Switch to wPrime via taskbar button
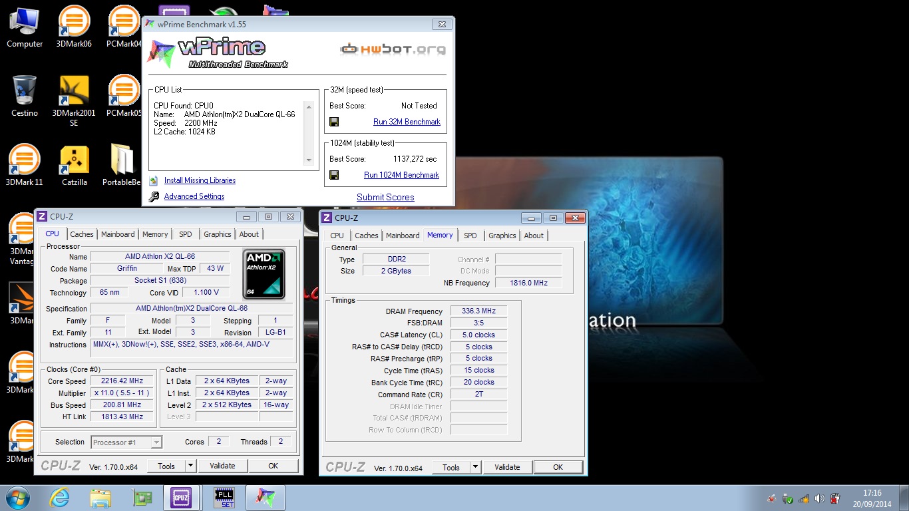 pyautogui.click(x=266, y=498)
